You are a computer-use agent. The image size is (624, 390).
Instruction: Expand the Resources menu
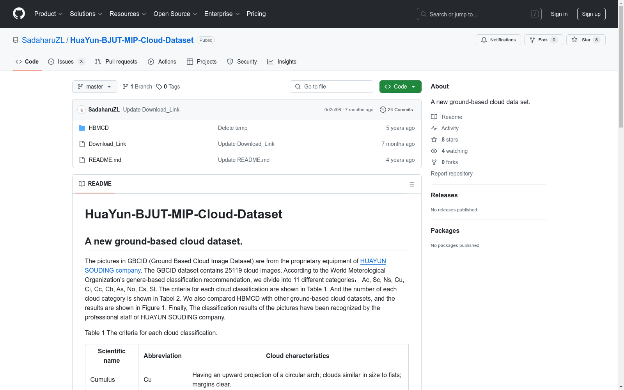pos(128,14)
